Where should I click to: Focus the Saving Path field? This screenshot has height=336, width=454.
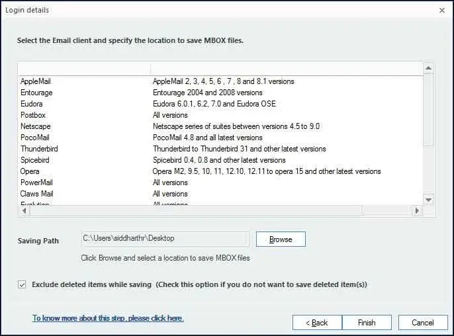point(165,239)
